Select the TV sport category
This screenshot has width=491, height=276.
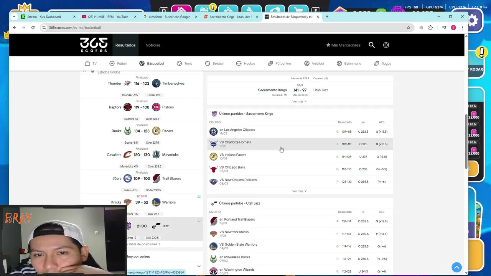[91, 63]
